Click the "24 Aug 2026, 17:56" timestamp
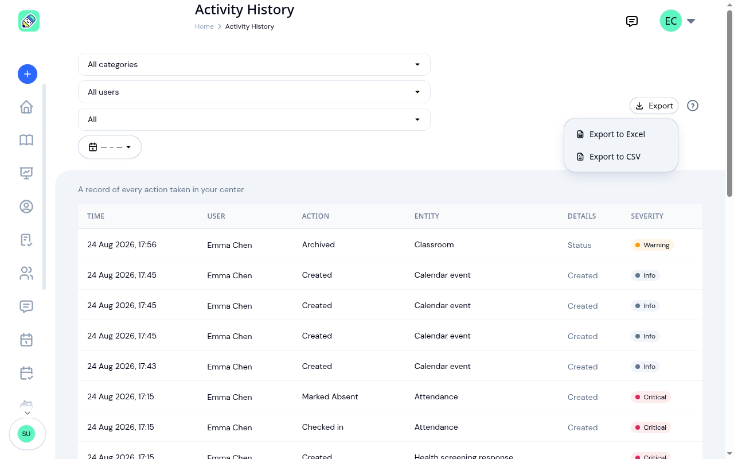The height and width of the screenshot is (459, 734). click(122, 244)
